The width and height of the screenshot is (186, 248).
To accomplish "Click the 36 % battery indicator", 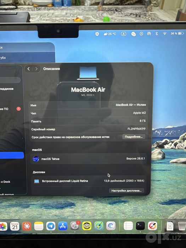I will click(x=177, y=33).
